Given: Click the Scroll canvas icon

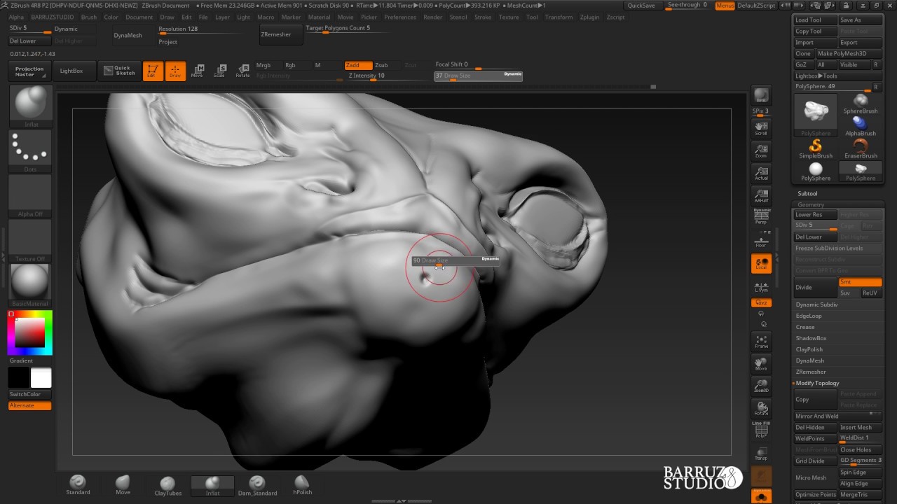Looking at the screenshot, I should pos(761,129).
